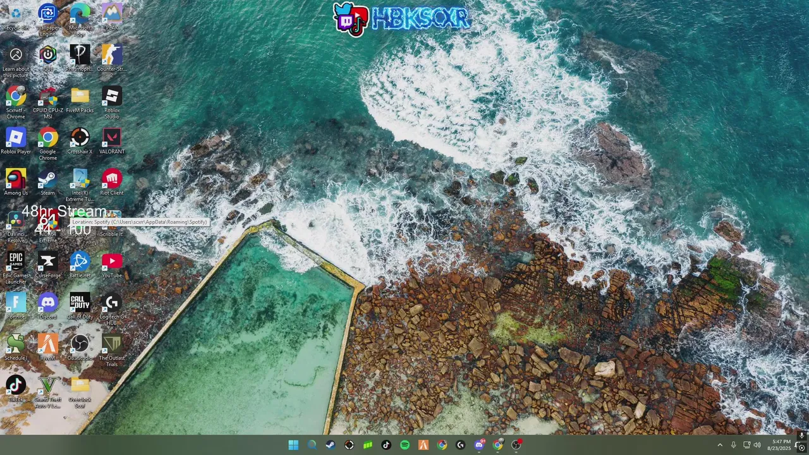Open Discord from the taskbar

tap(479, 445)
